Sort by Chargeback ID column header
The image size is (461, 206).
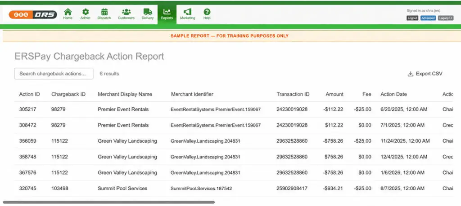(68, 94)
